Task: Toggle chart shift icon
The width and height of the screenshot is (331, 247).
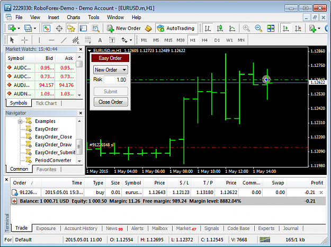Action: [298, 28]
